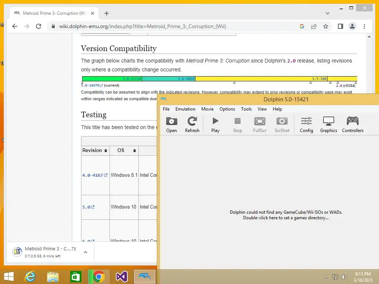379x284 pixels.
Task: Sort the table by Revision column
Action: coord(105,151)
